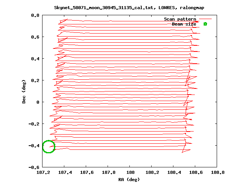Click the -0.2 y-axis tick label
Viewport: 245px width, 183px height.
point(34,124)
